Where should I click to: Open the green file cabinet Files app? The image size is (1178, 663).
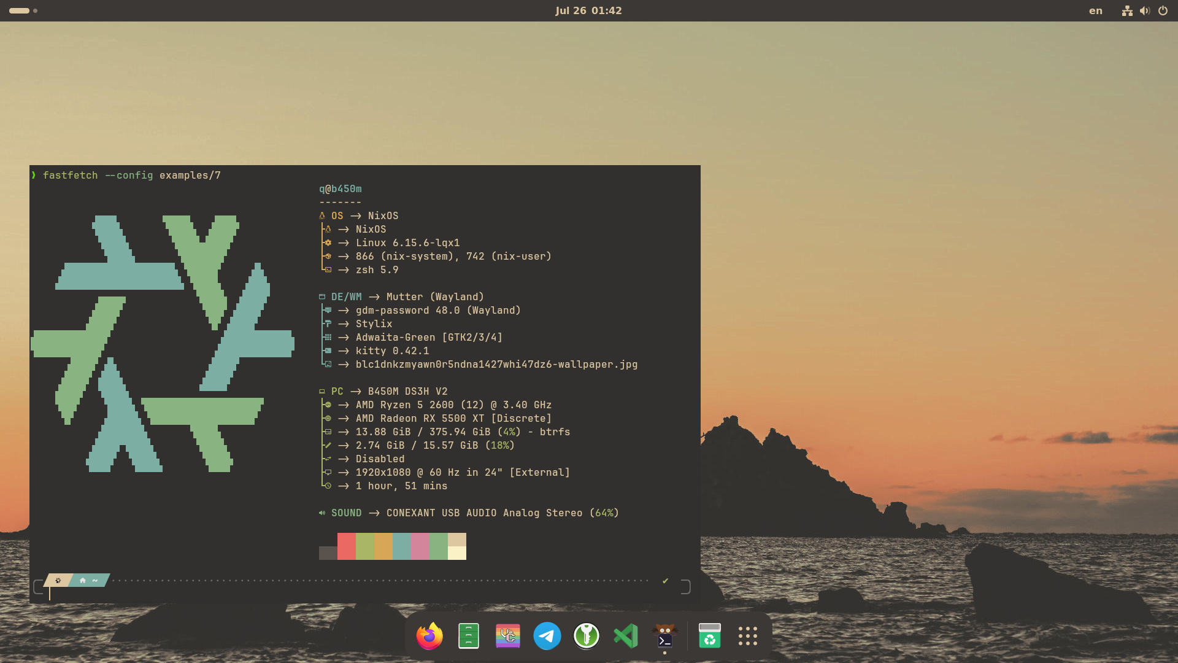pyautogui.click(x=469, y=636)
